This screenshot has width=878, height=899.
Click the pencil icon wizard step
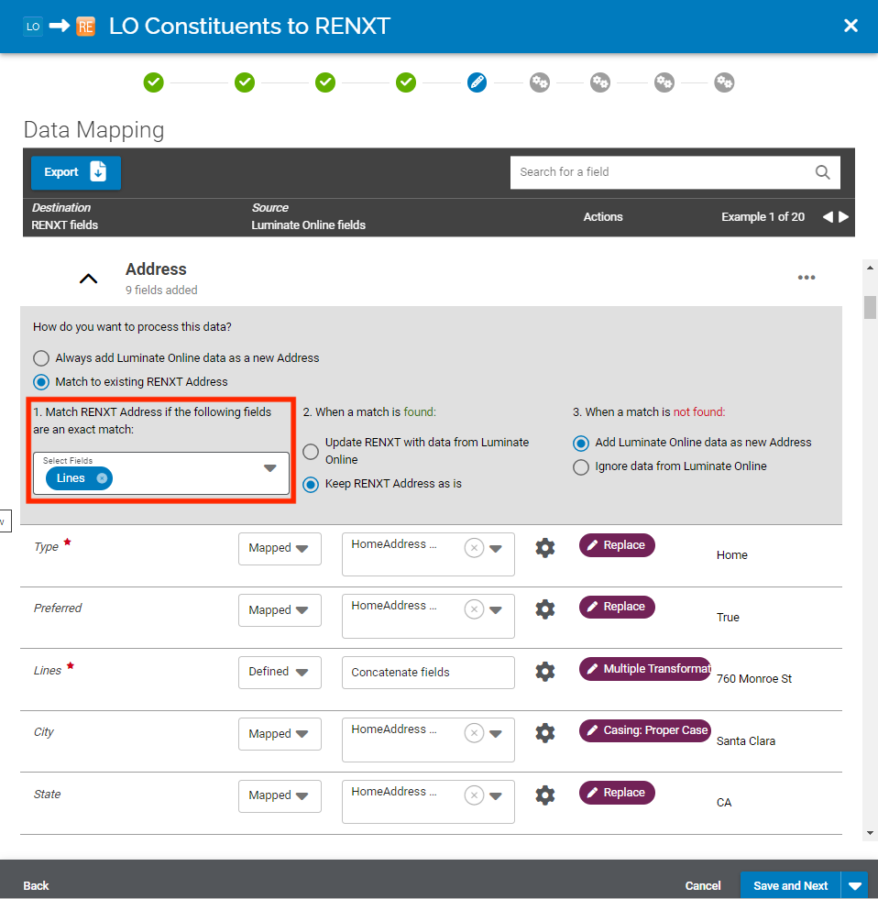477,82
